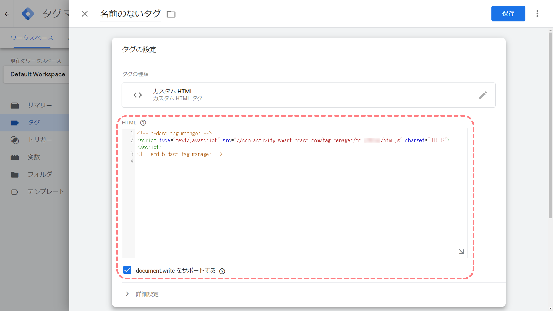
Task: Click the サマリー briefcase icon
Action: point(15,105)
